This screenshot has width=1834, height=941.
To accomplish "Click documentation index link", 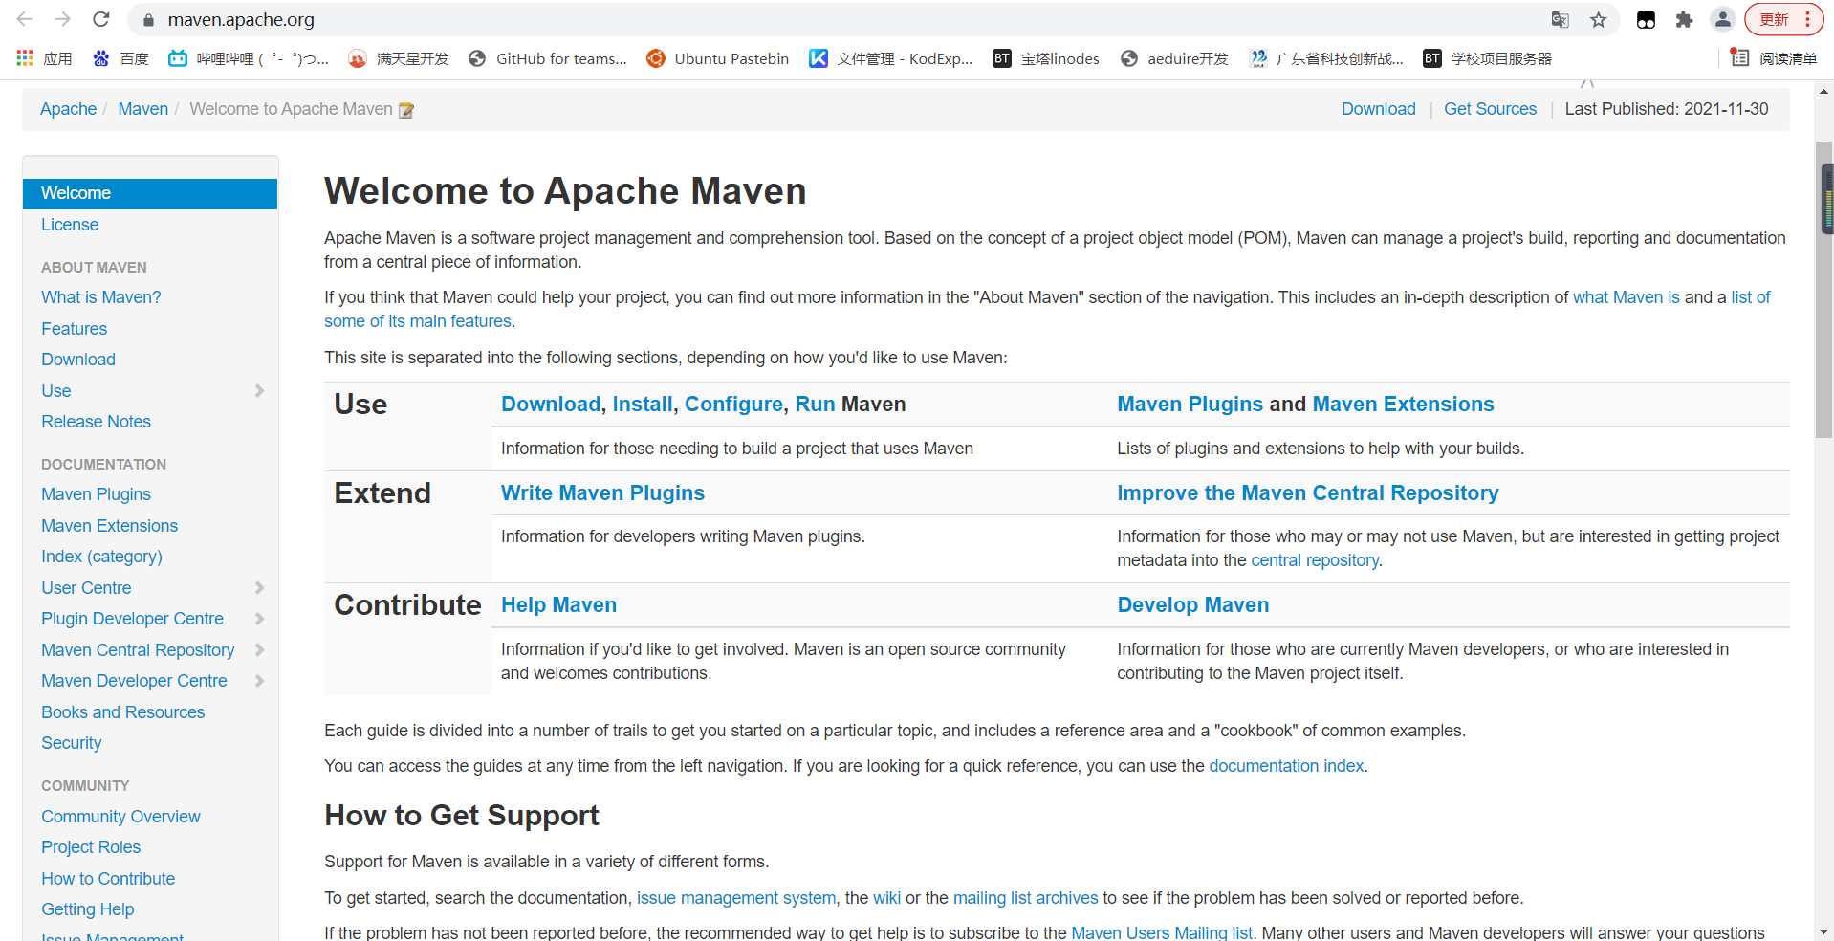I will (x=1286, y=766).
